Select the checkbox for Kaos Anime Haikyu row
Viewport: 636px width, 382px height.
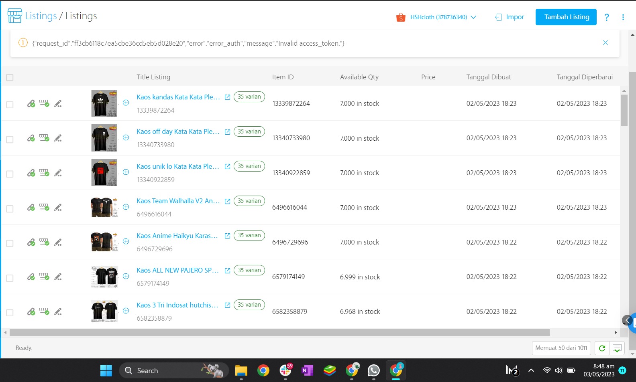pos(10,243)
